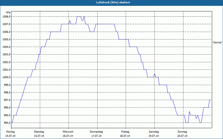
Task: Select the 'Montag' day label
Action: click(10, 132)
